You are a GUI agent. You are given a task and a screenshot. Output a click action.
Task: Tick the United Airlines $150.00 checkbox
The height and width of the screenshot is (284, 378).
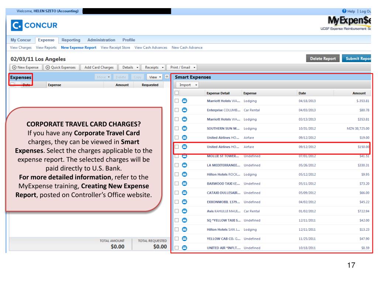177,146
